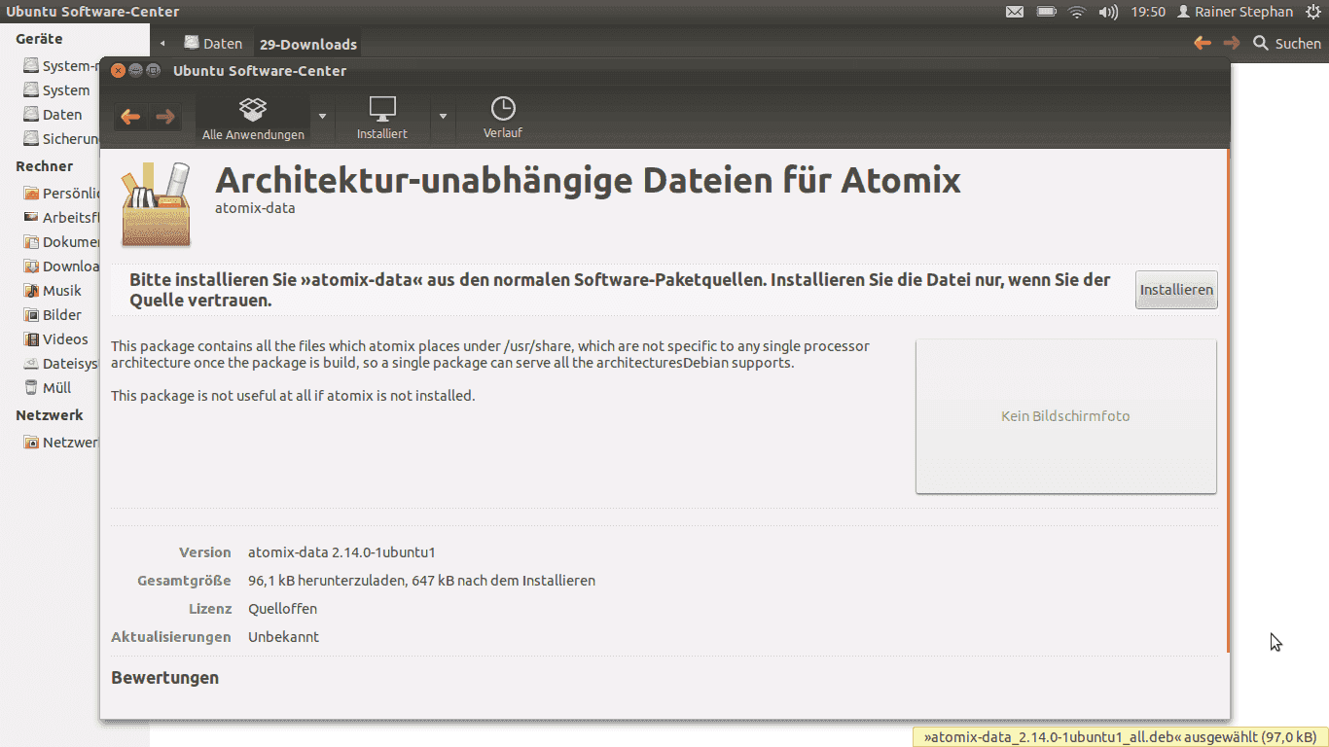The height and width of the screenshot is (747, 1329).
Task: Click the Software-Center vertical scrollbar
Action: pos(1228,401)
